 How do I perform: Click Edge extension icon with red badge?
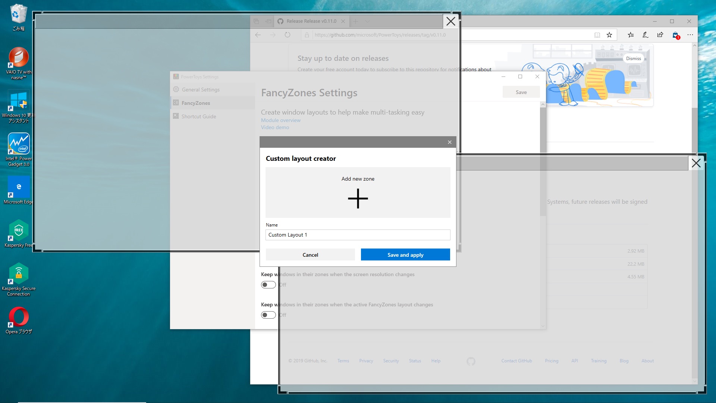coord(676,35)
